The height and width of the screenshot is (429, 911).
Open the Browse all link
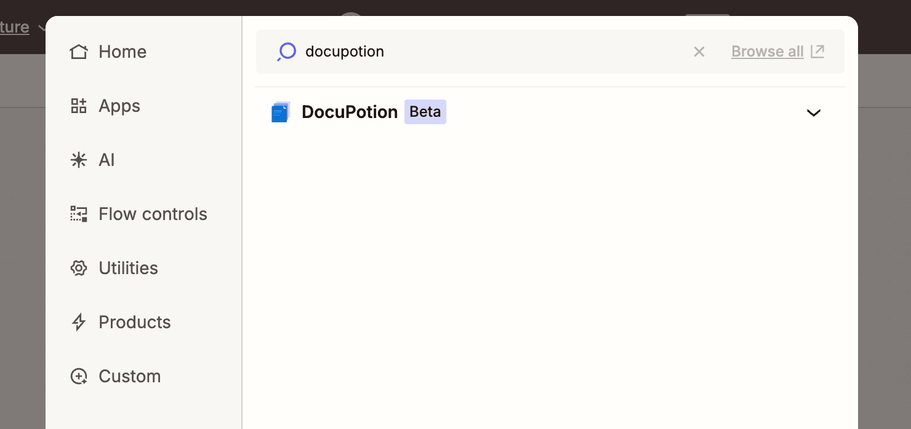(767, 52)
